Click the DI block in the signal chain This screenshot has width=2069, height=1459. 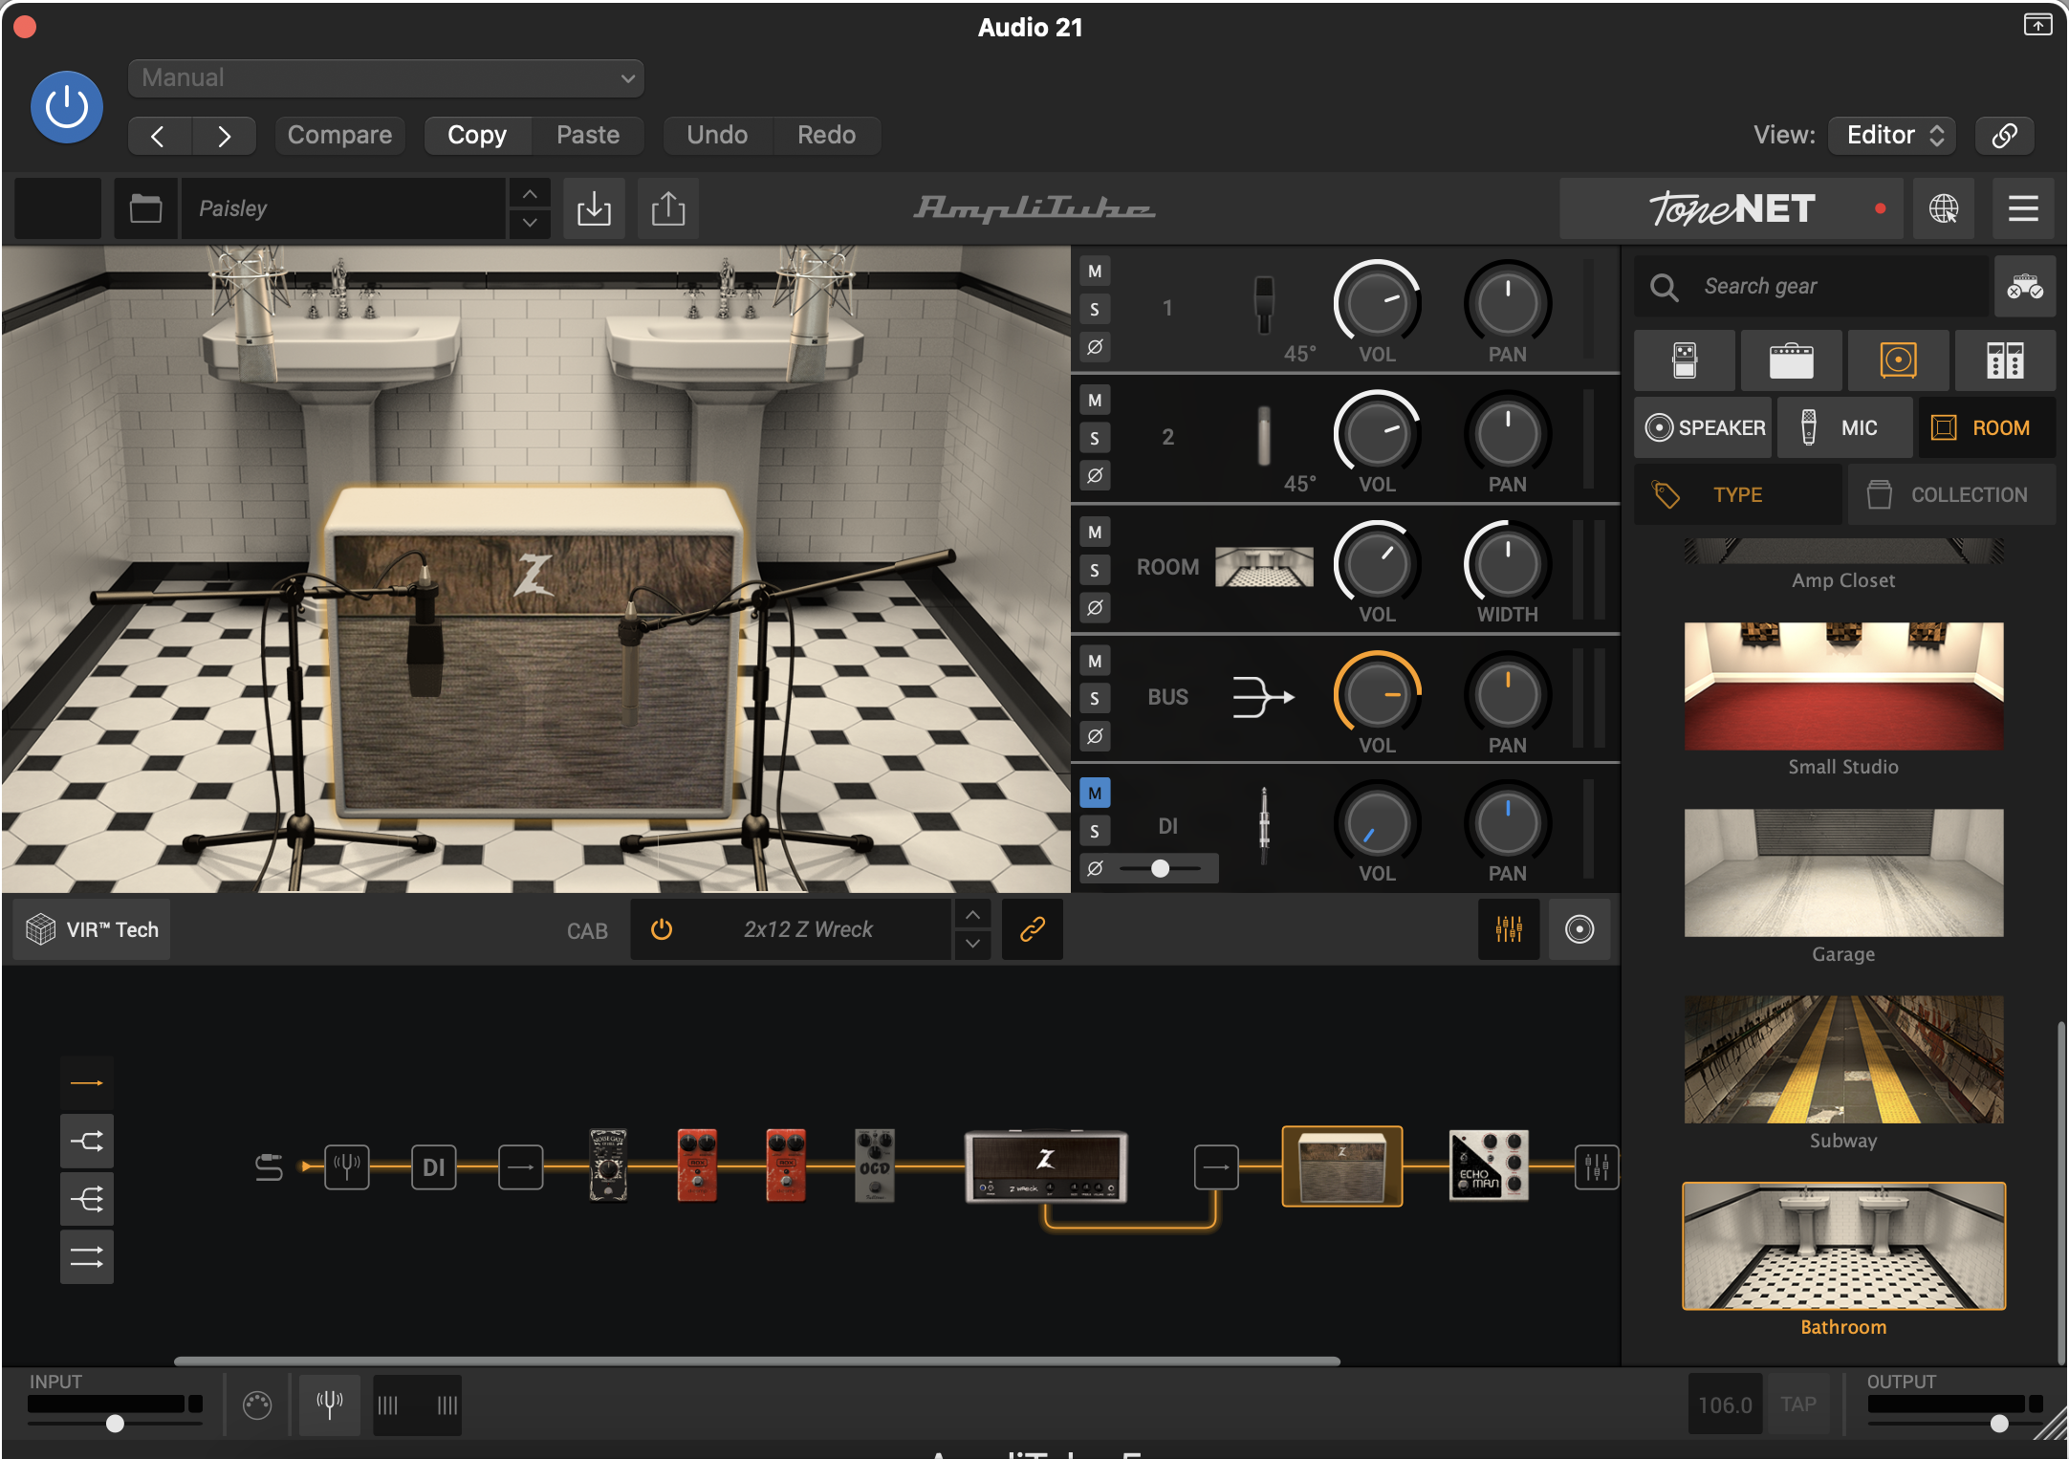coord(434,1166)
